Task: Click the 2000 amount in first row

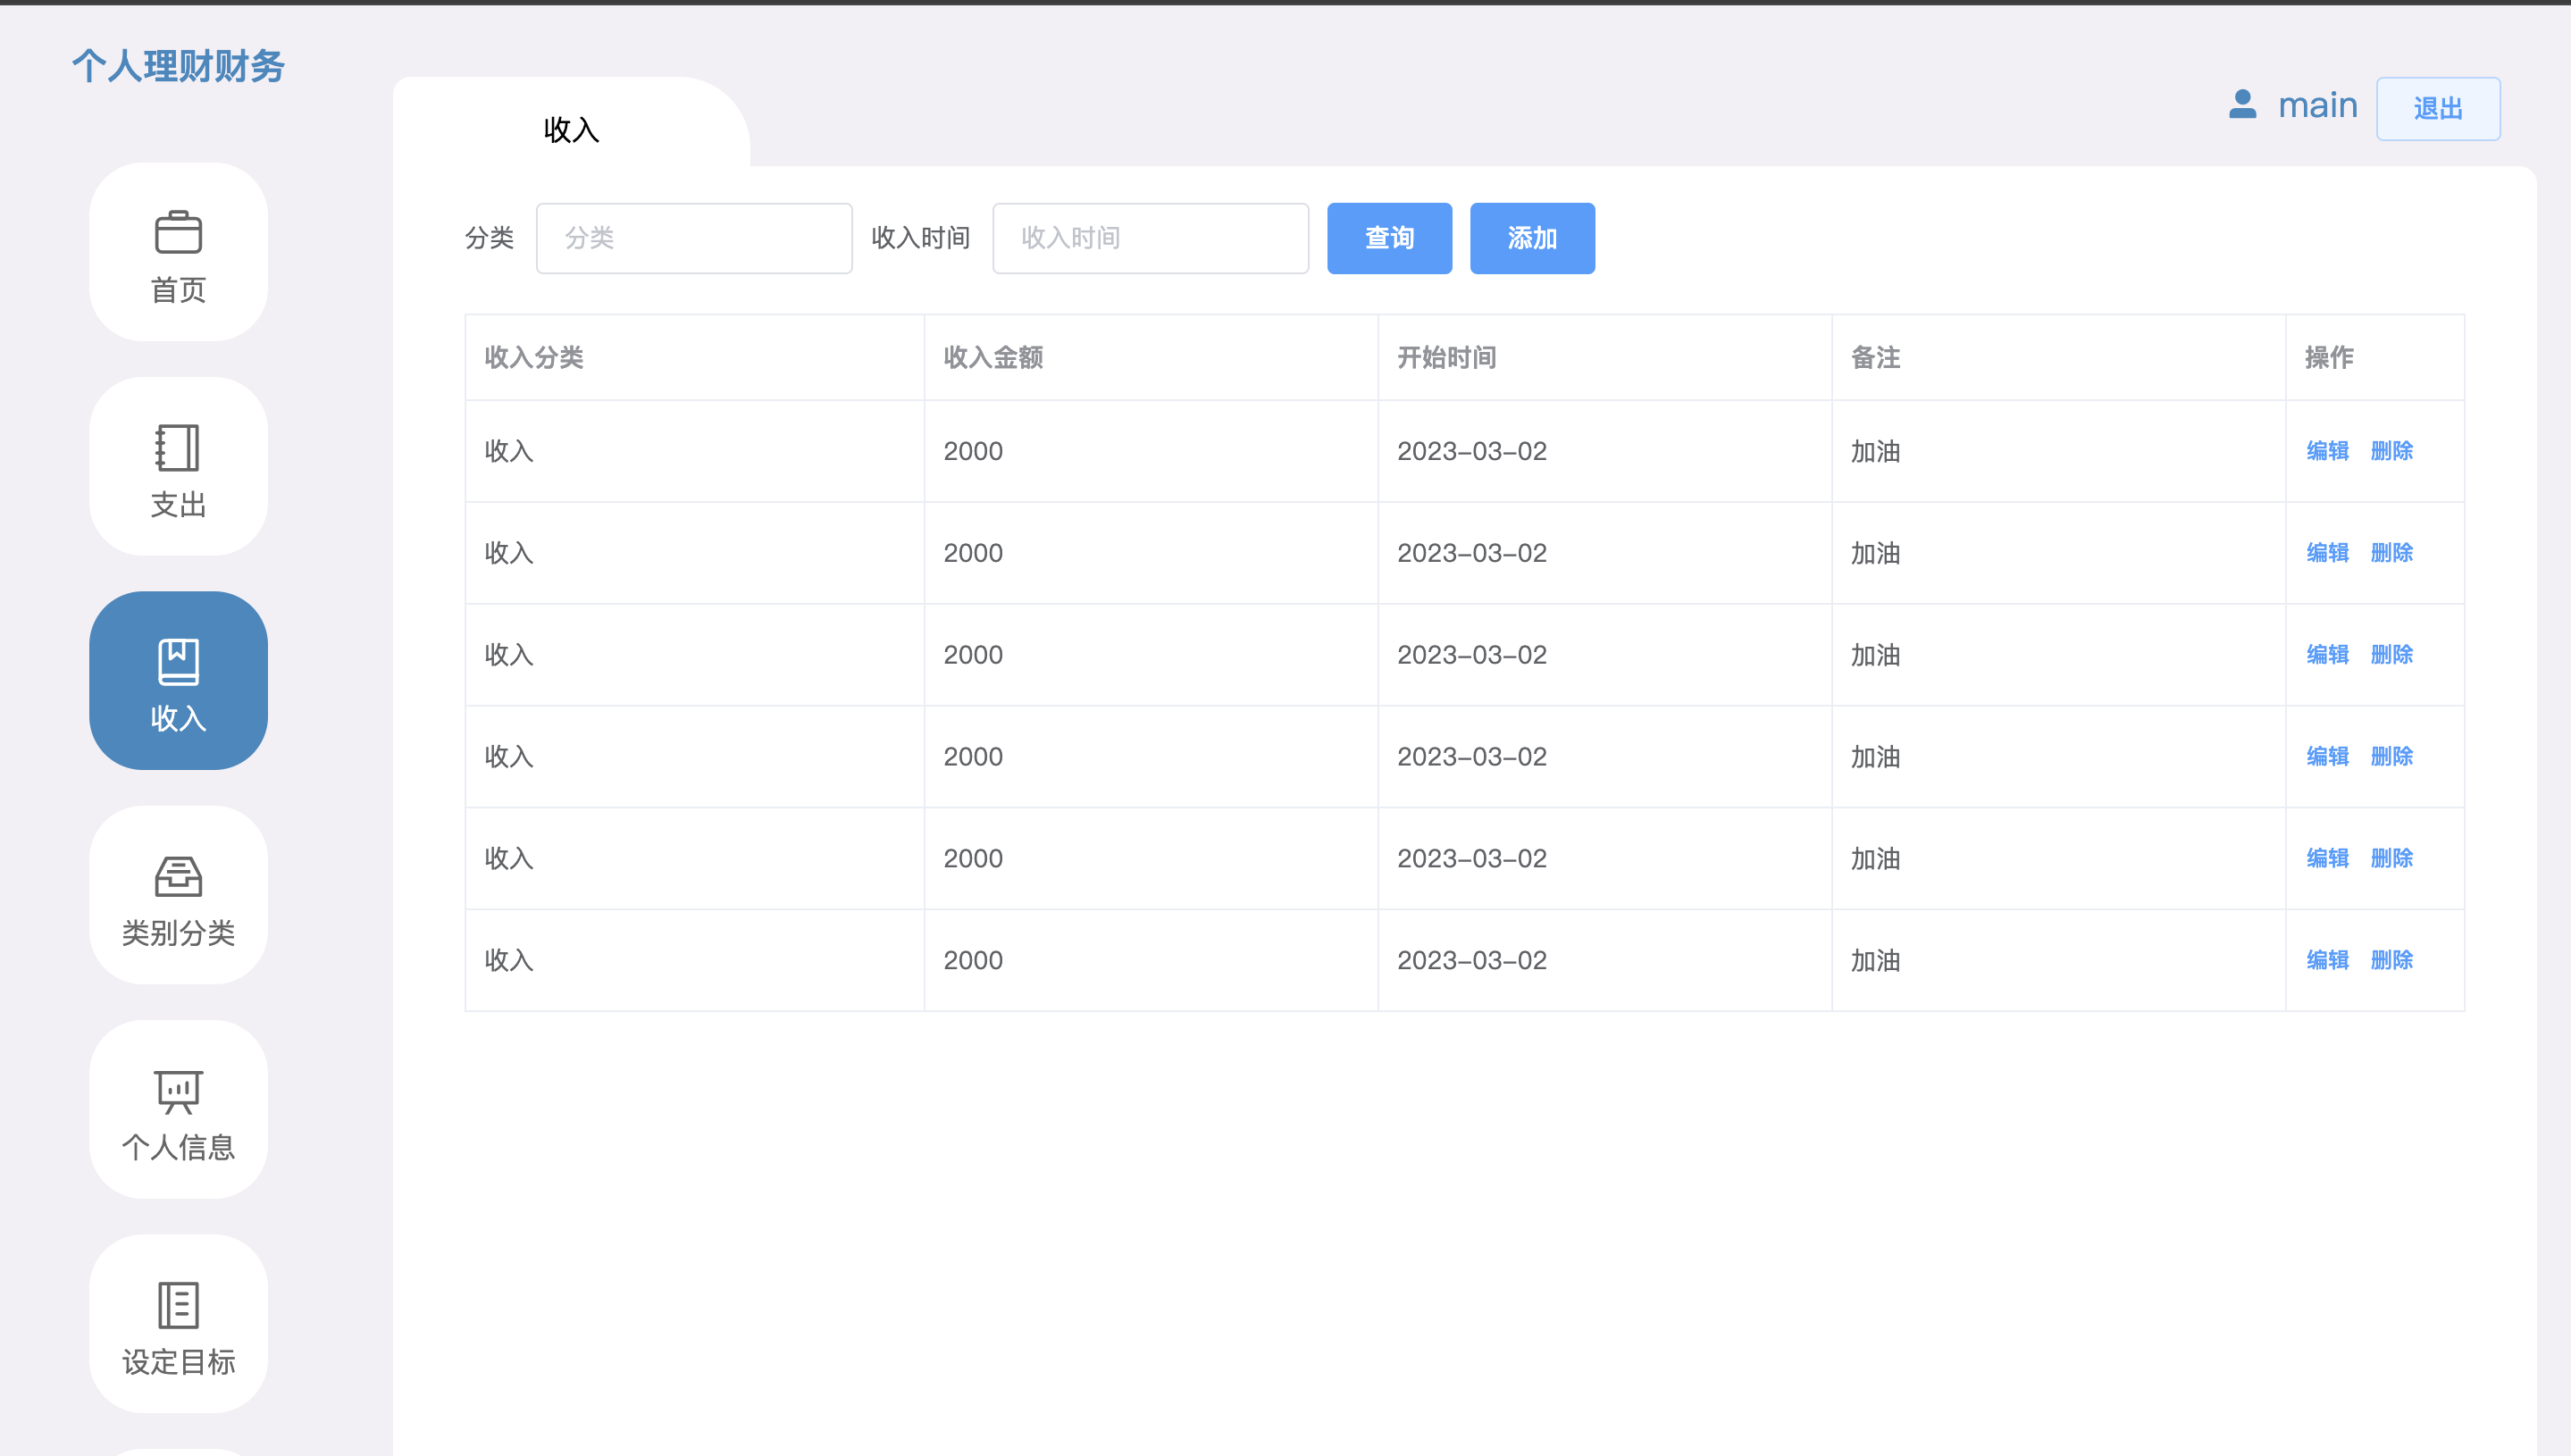Action: coord(973,451)
